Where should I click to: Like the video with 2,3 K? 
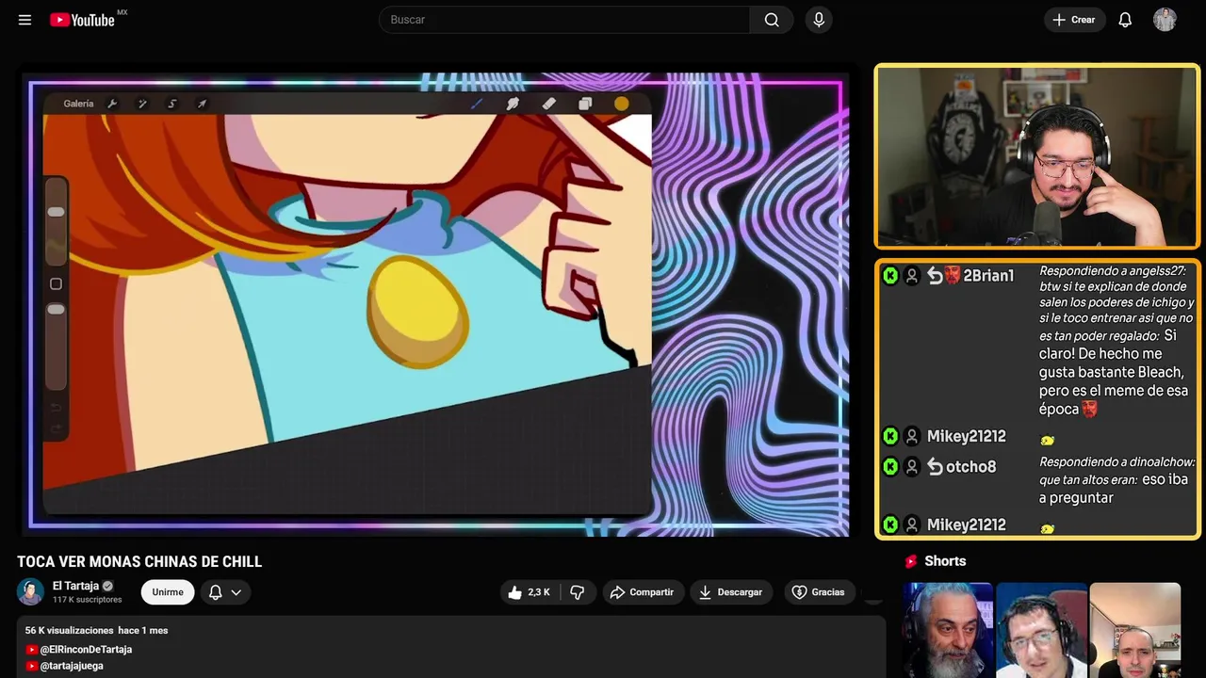click(x=530, y=592)
